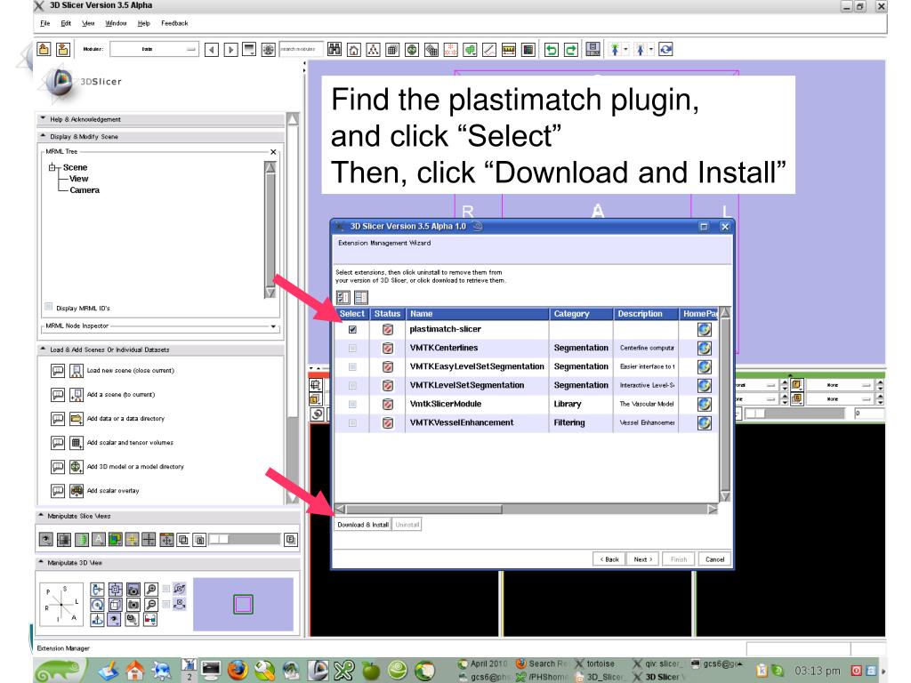The width and height of the screenshot is (911, 683).
Task: Open the Modules dropdown selector
Action: click(x=154, y=50)
